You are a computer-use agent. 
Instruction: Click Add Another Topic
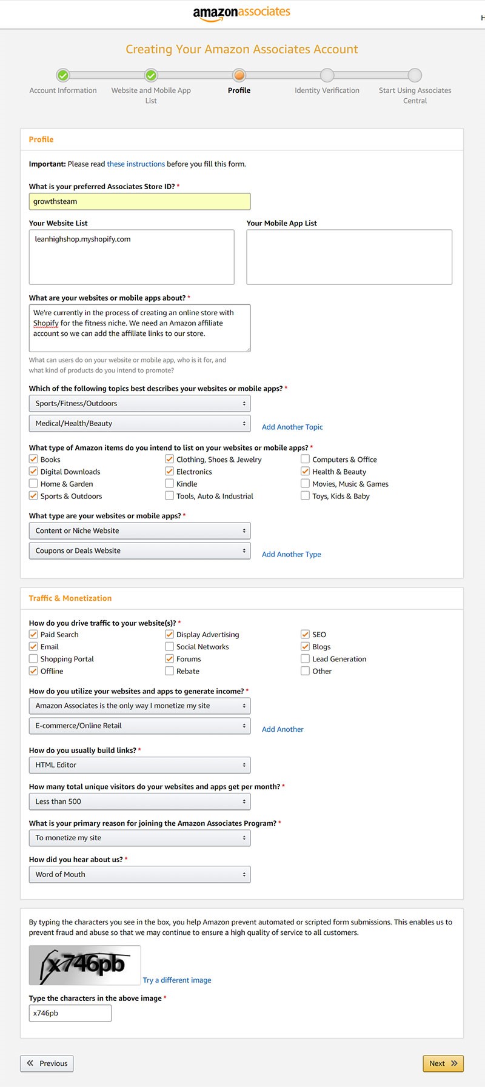(292, 427)
